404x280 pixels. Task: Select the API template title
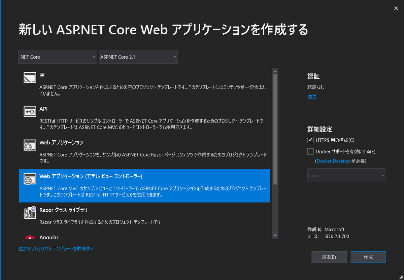pos(43,109)
